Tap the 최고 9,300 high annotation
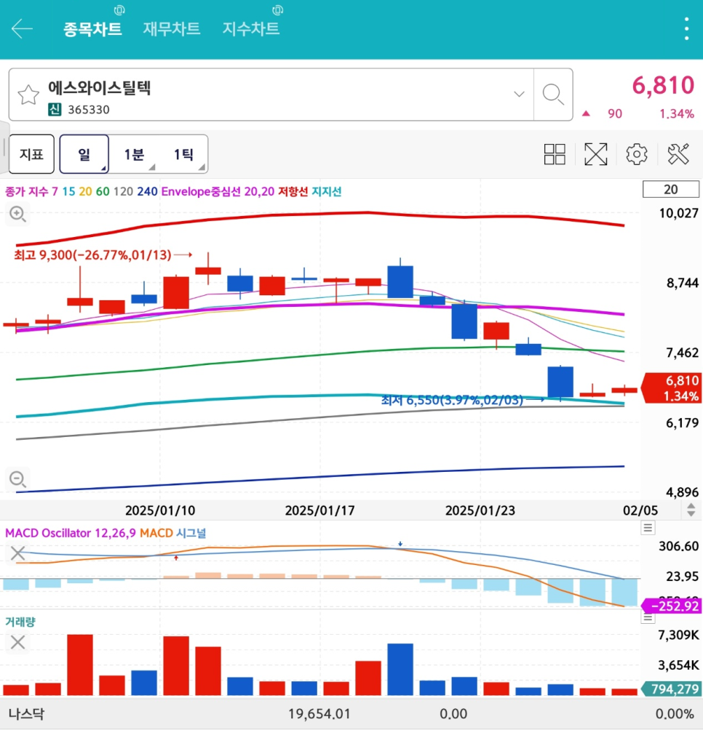The height and width of the screenshot is (730, 703). click(x=92, y=255)
